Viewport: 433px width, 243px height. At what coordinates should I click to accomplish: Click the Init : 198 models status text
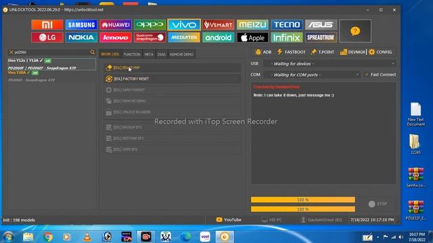(19, 220)
